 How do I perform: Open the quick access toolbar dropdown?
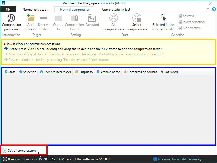click(7, 3)
